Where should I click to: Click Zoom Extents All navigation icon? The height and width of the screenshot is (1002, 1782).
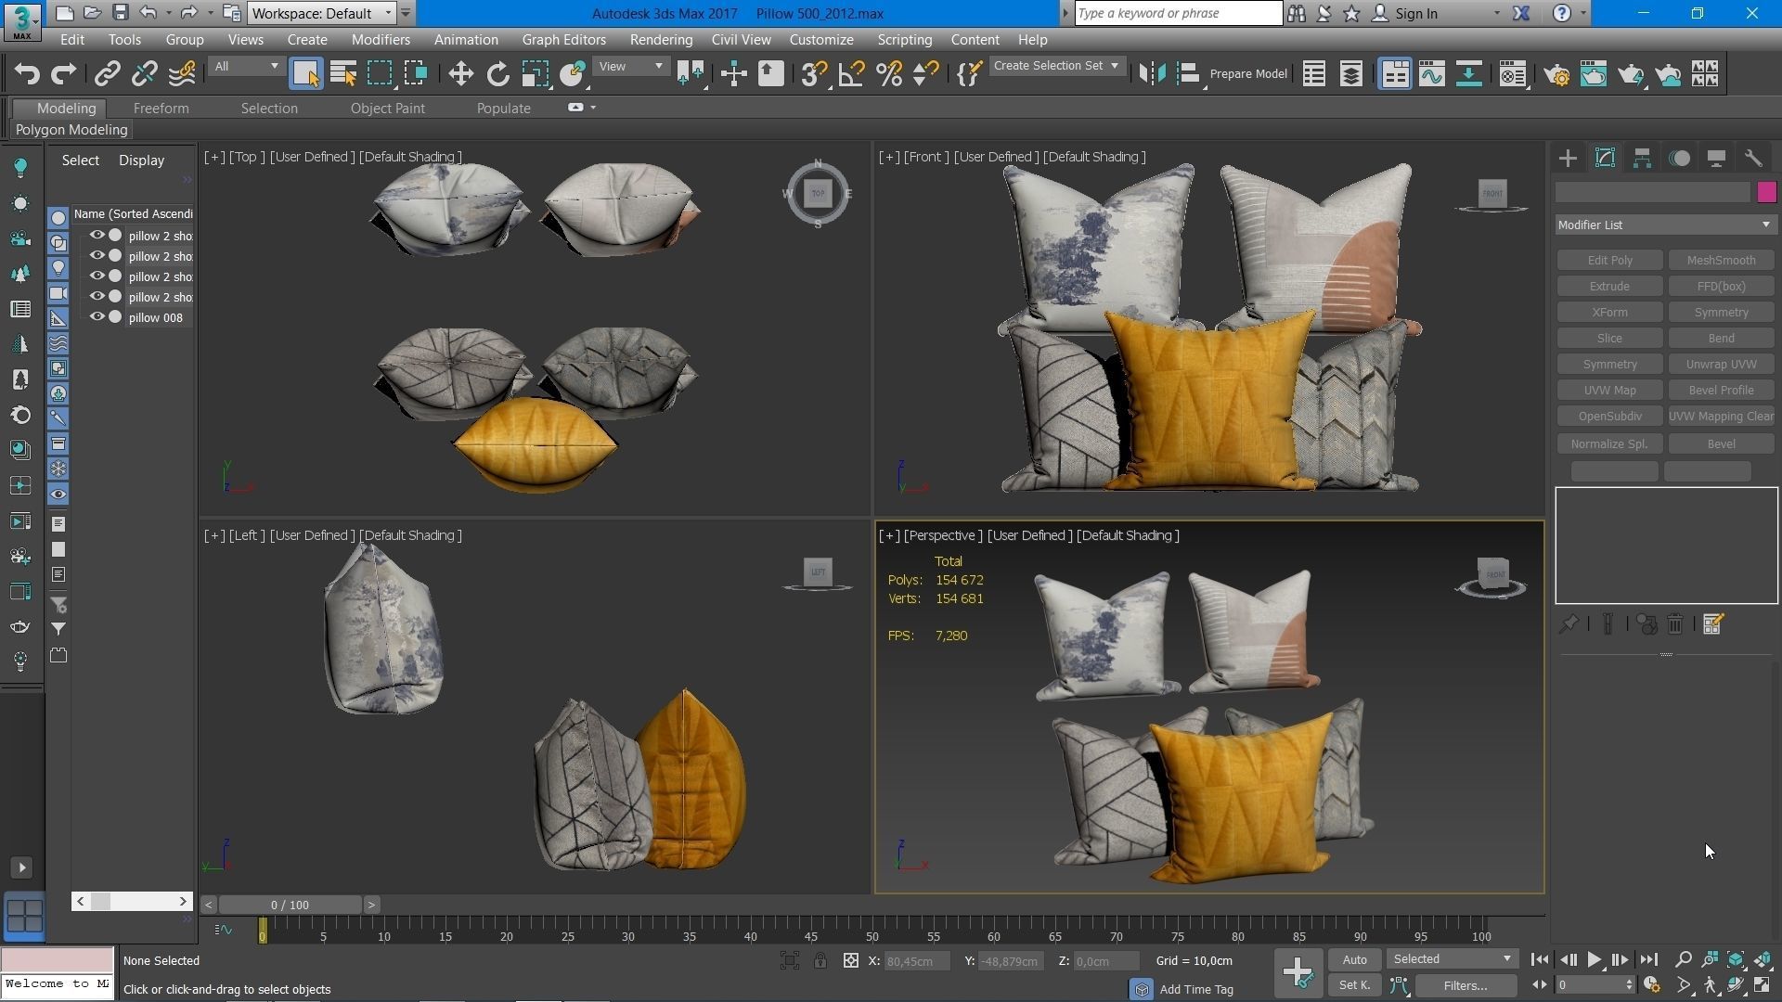(1762, 959)
